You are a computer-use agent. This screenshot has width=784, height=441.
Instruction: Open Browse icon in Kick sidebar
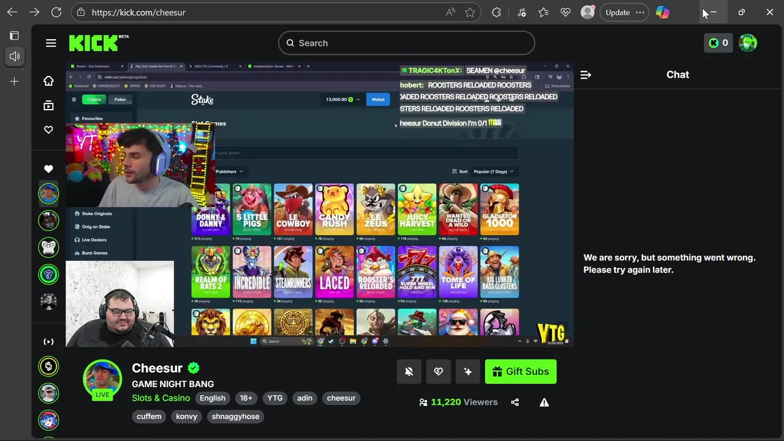[x=48, y=105]
